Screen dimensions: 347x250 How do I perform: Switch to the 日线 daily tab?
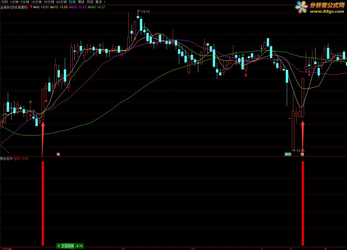72,2
